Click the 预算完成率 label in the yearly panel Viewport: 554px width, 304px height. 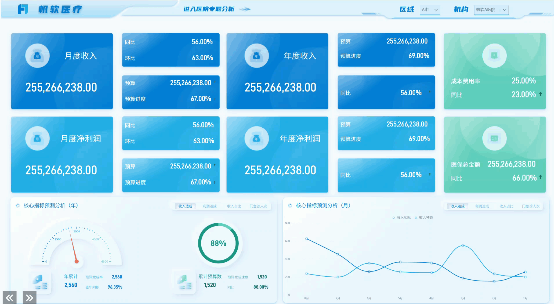[x=94, y=277]
